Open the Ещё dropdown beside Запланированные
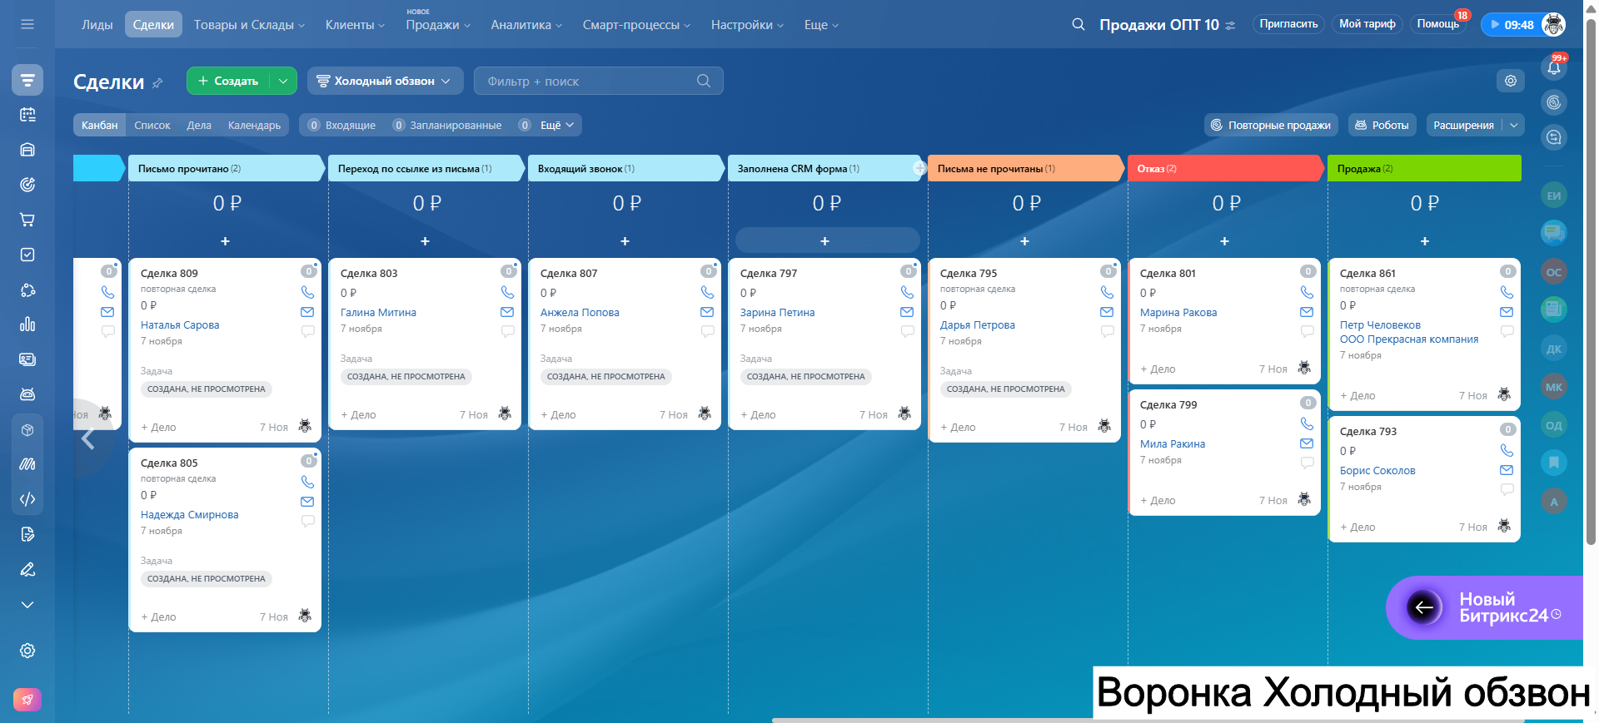 coord(557,126)
